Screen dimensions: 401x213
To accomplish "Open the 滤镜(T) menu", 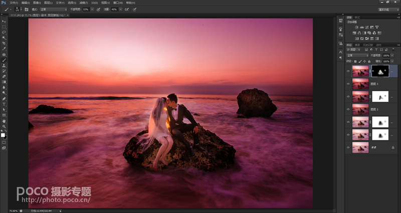I will point(84,3).
